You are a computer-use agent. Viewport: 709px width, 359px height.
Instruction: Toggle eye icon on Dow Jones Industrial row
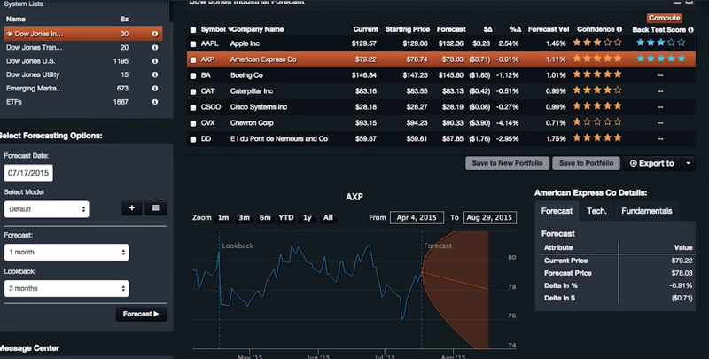(10, 34)
